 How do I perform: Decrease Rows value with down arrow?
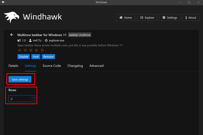click(x=32, y=100)
